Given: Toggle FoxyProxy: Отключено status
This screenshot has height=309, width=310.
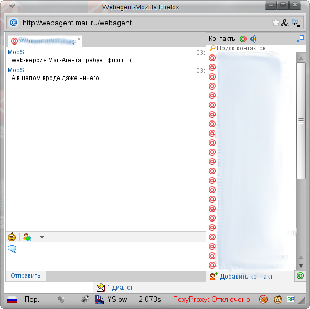Looking at the screenshot, I should tap(211, 300).
